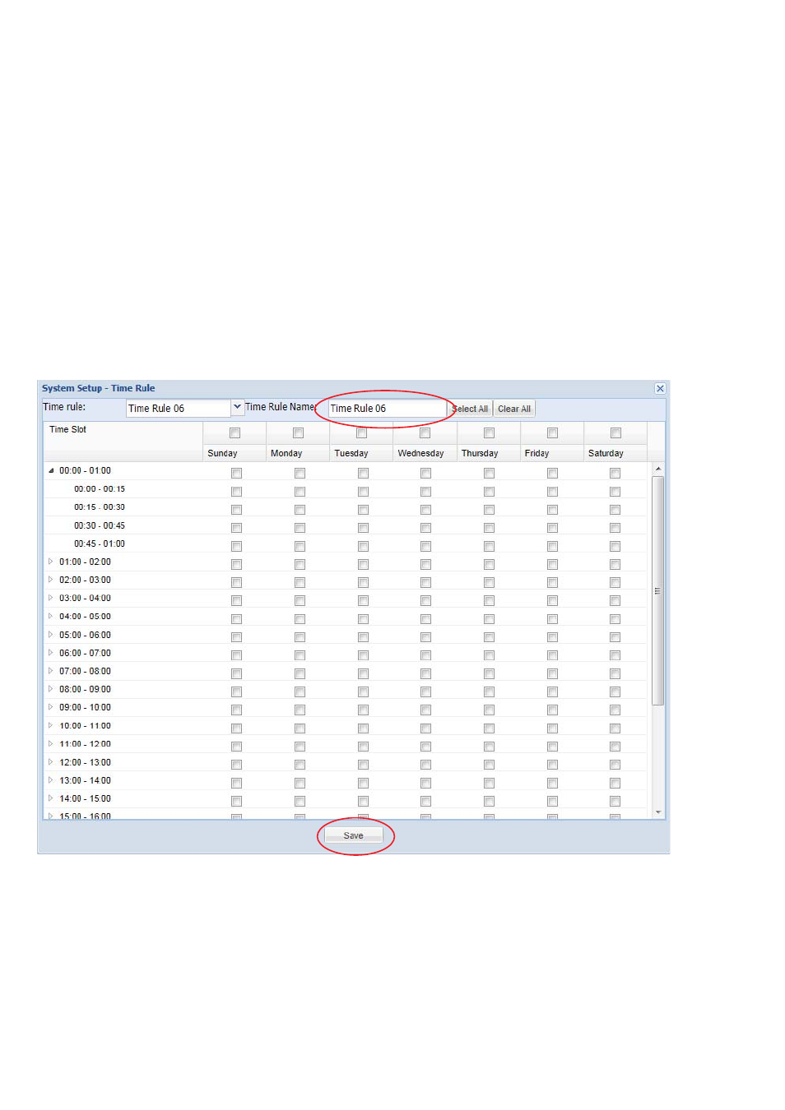Click the Saturday column label
This screenshot has height=1110, width=785.
pos(606,454)
